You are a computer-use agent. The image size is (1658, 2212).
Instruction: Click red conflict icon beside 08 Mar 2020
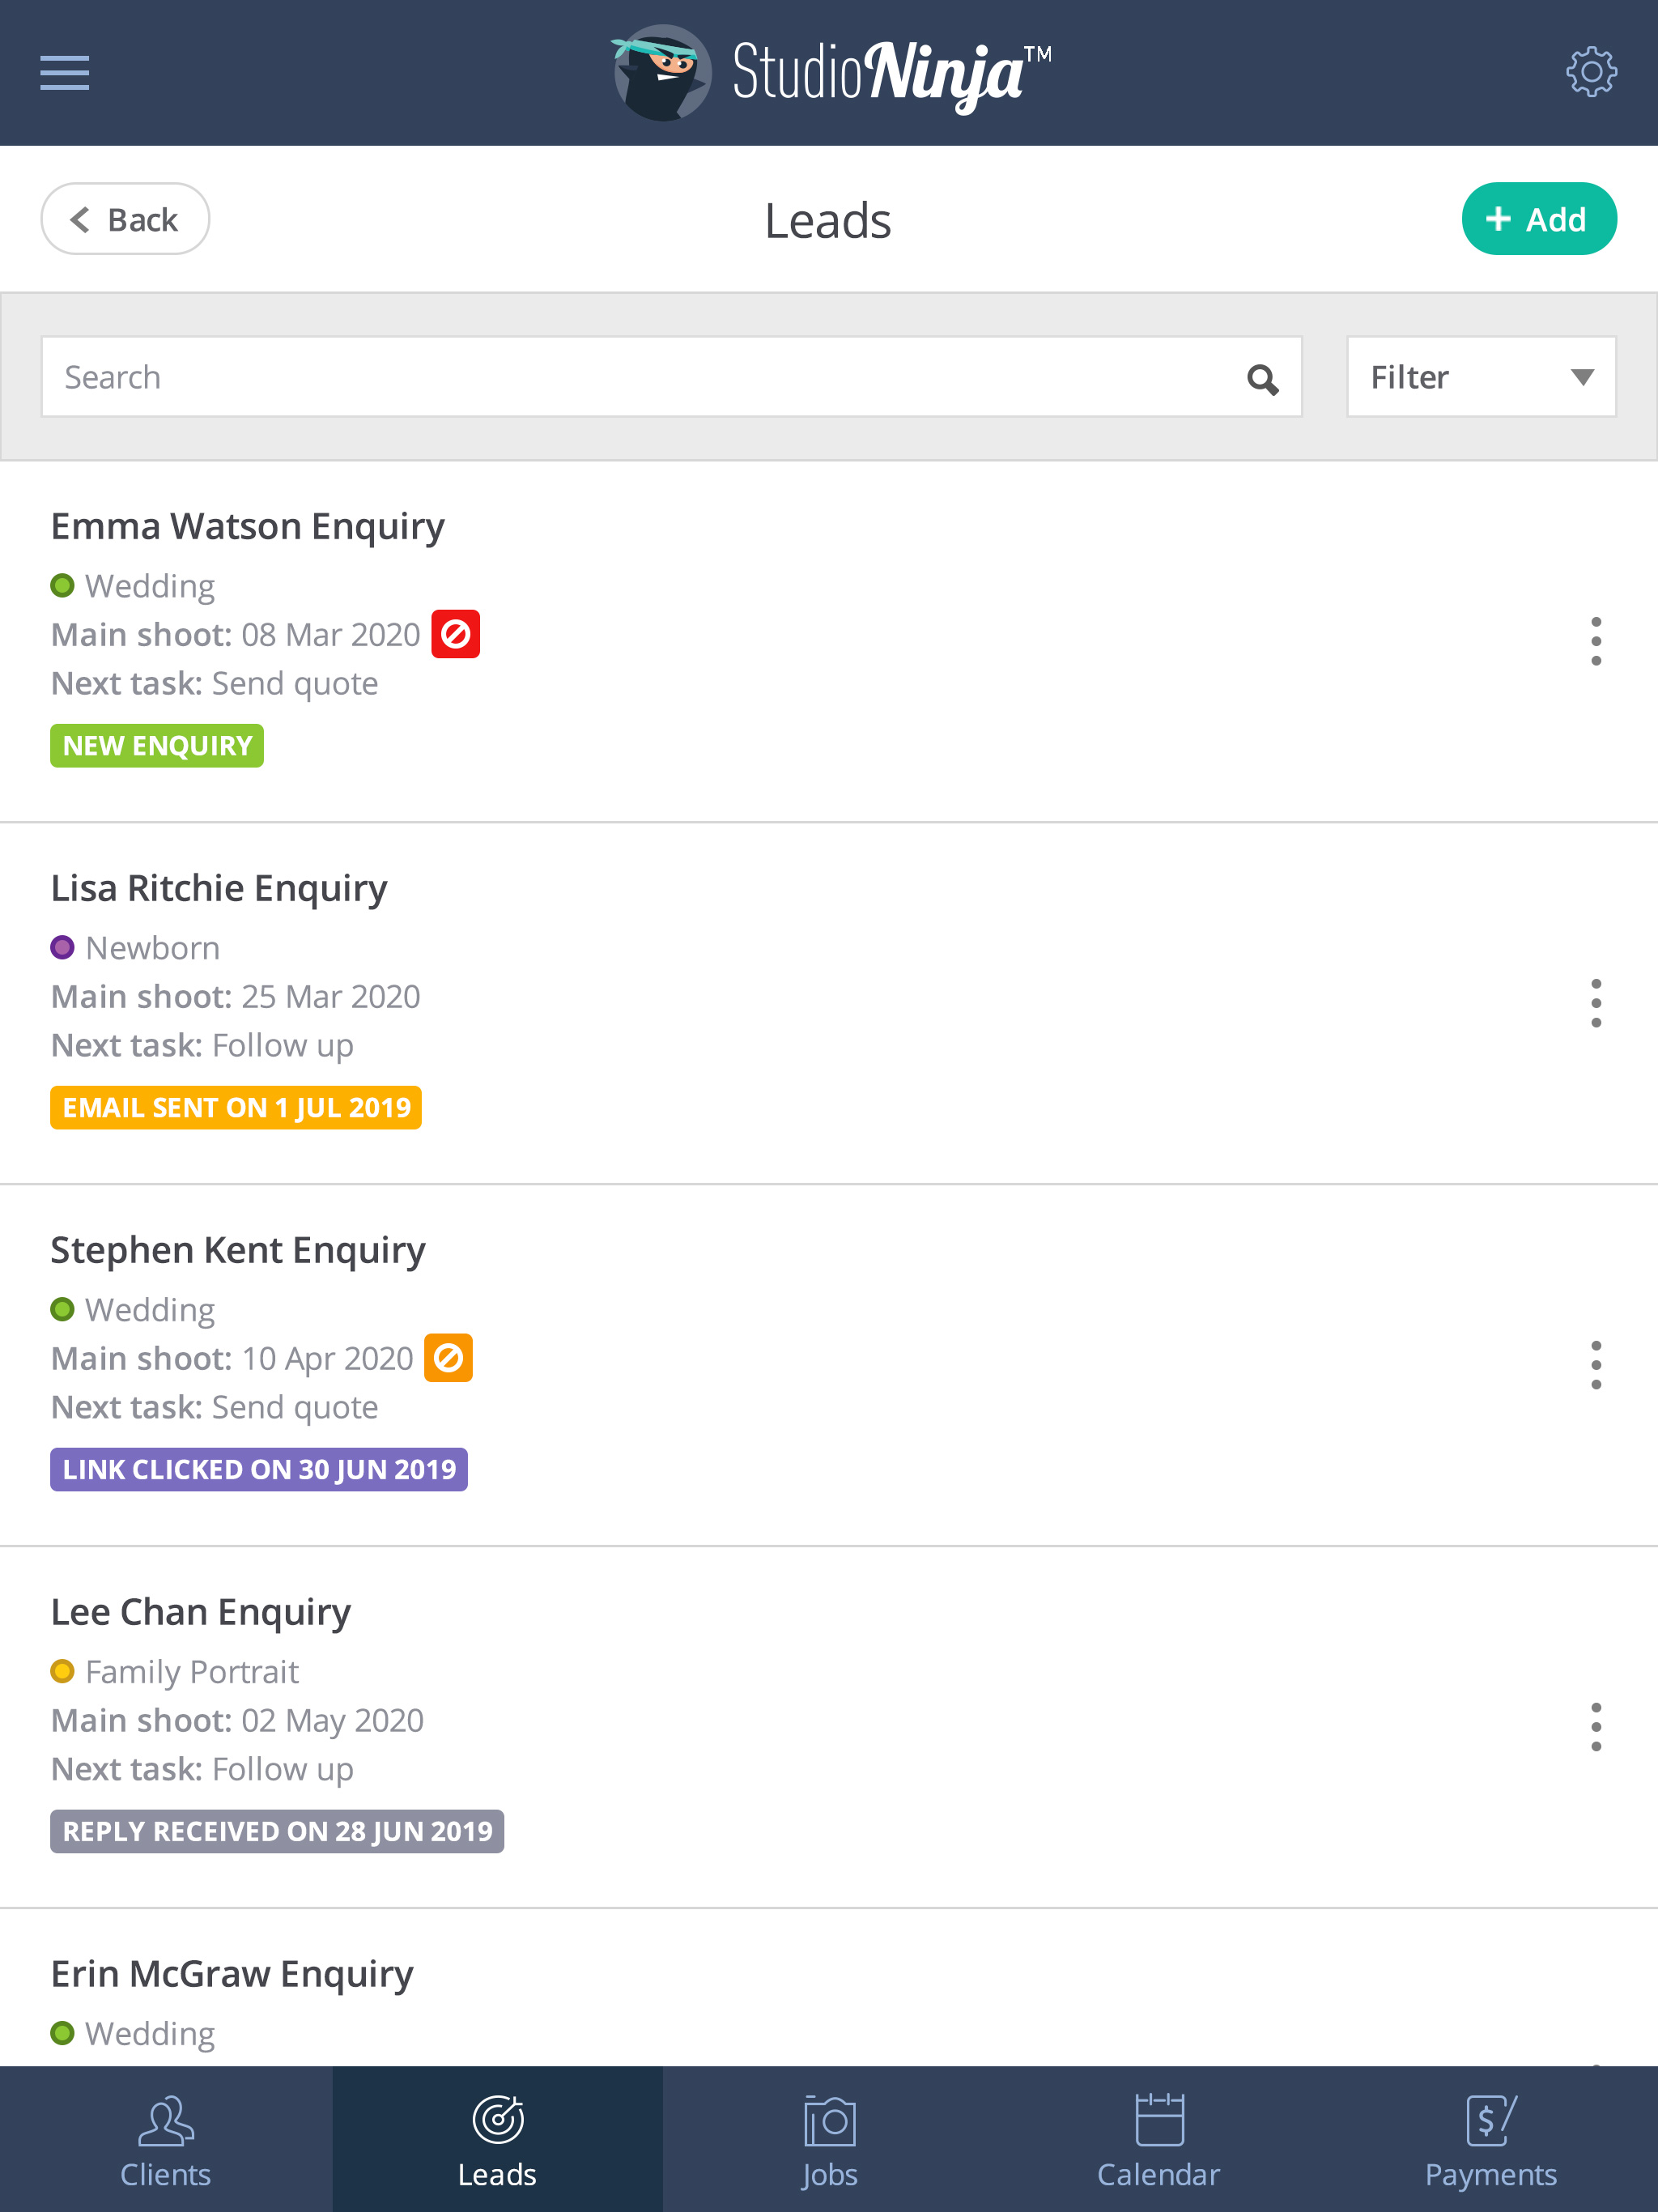[x=455, y=634]
